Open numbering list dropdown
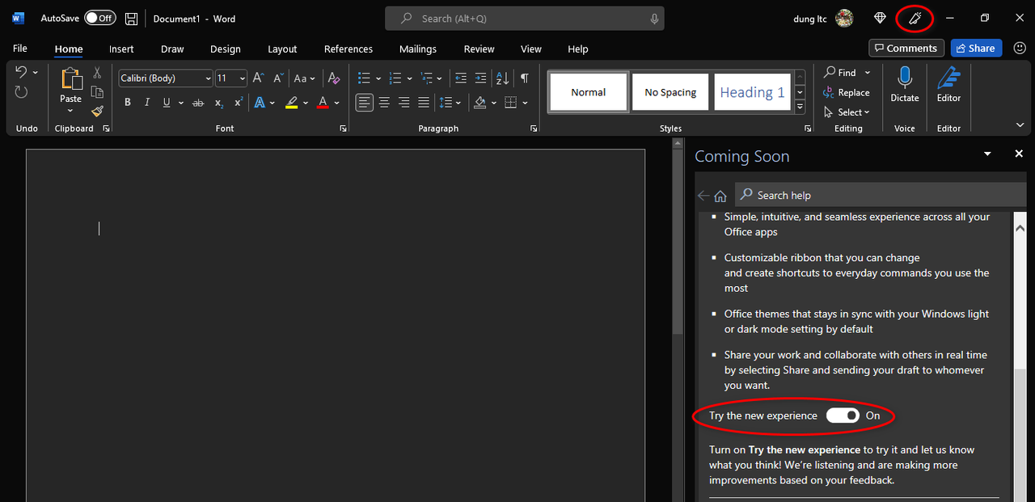 click(x=409, y=78)
